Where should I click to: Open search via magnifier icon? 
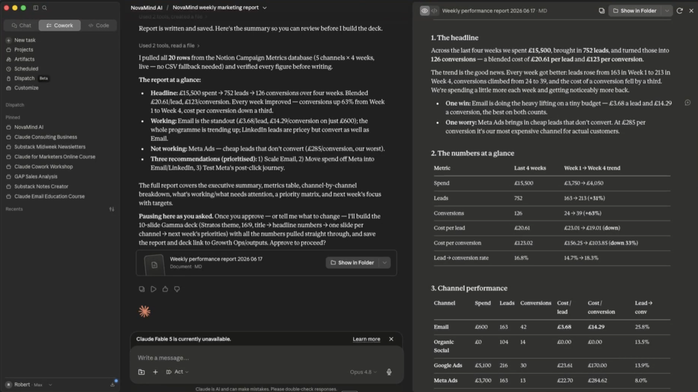[x=44, y=8]
